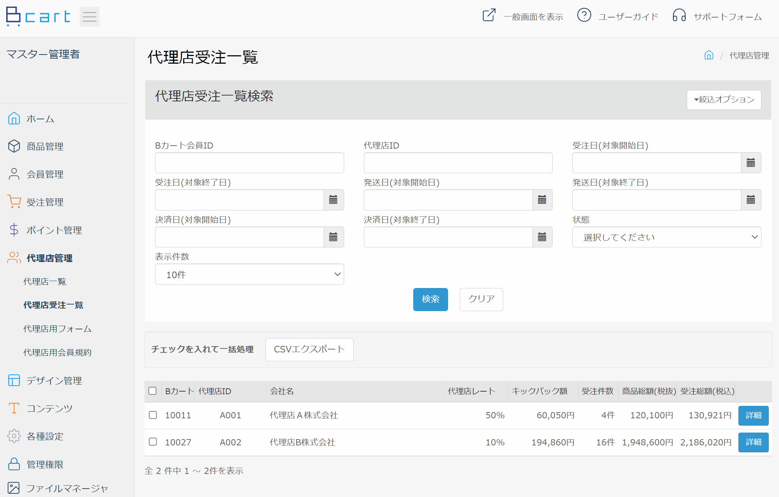Viewport: 779px width, 497px height.
Task: Click the ホーム house icon in sidebar
Action: [14, 118]
